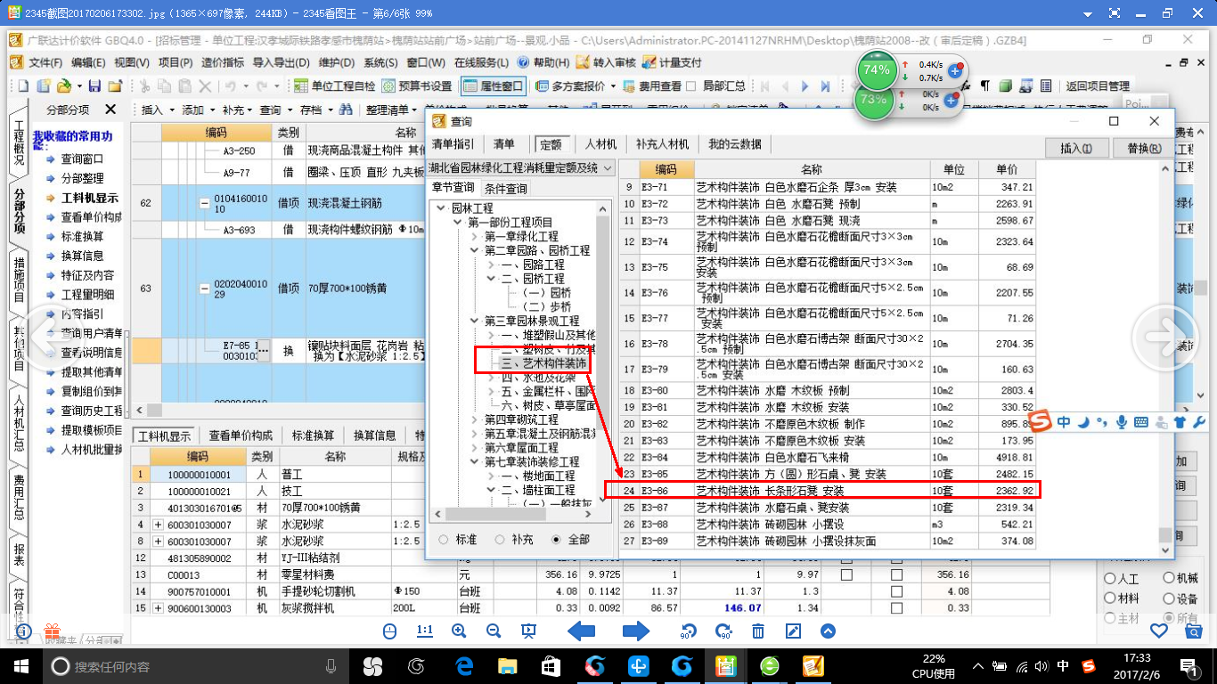Image resolution: width=1217 pixels, height=684 pixels.
Task: Open 标准换算 in favorites list
Action: 82,237
